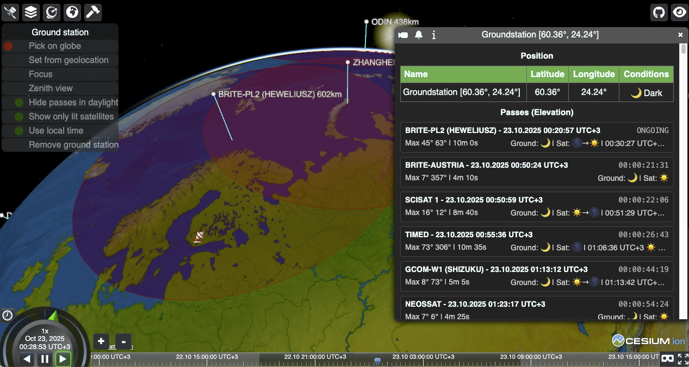Click the ODIN 438km satellite label
689x367 pixels.
tap(395, 22)
